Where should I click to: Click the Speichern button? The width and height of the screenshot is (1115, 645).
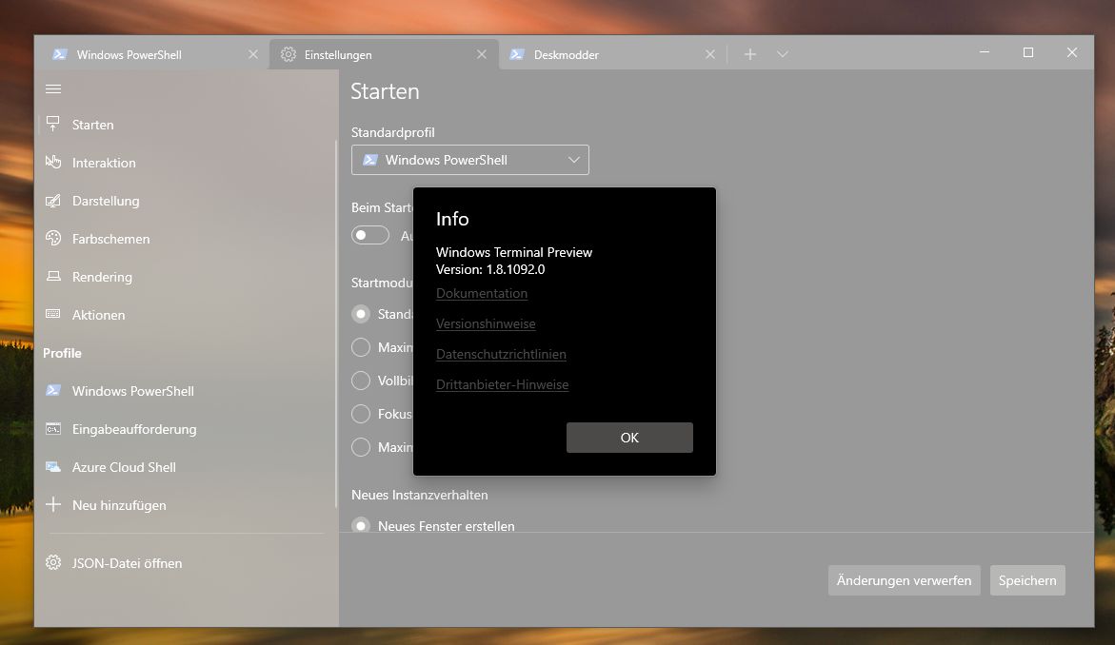click(1027, 580)
